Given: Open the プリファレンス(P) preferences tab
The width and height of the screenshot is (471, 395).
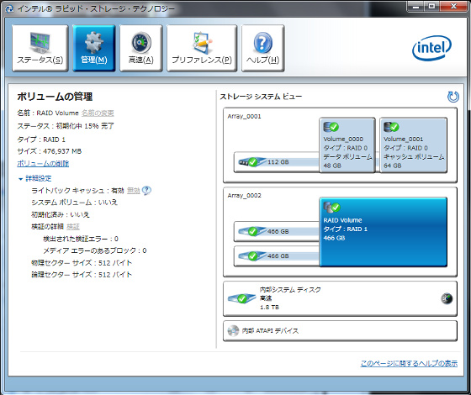Looking at the screenshot, I should [x=202, y=48].
